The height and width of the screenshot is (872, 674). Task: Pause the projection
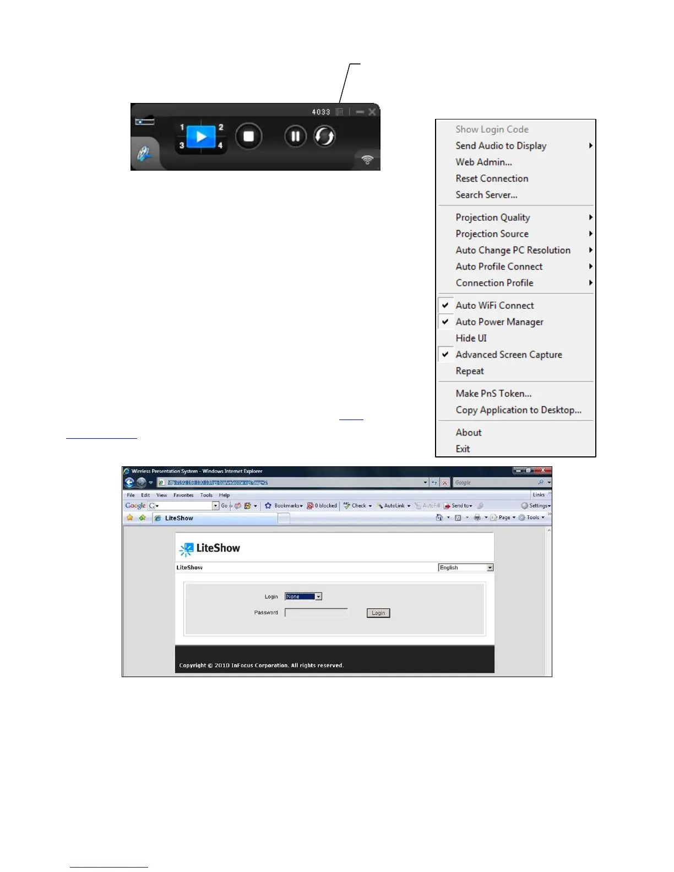click(x=295, y=136)
